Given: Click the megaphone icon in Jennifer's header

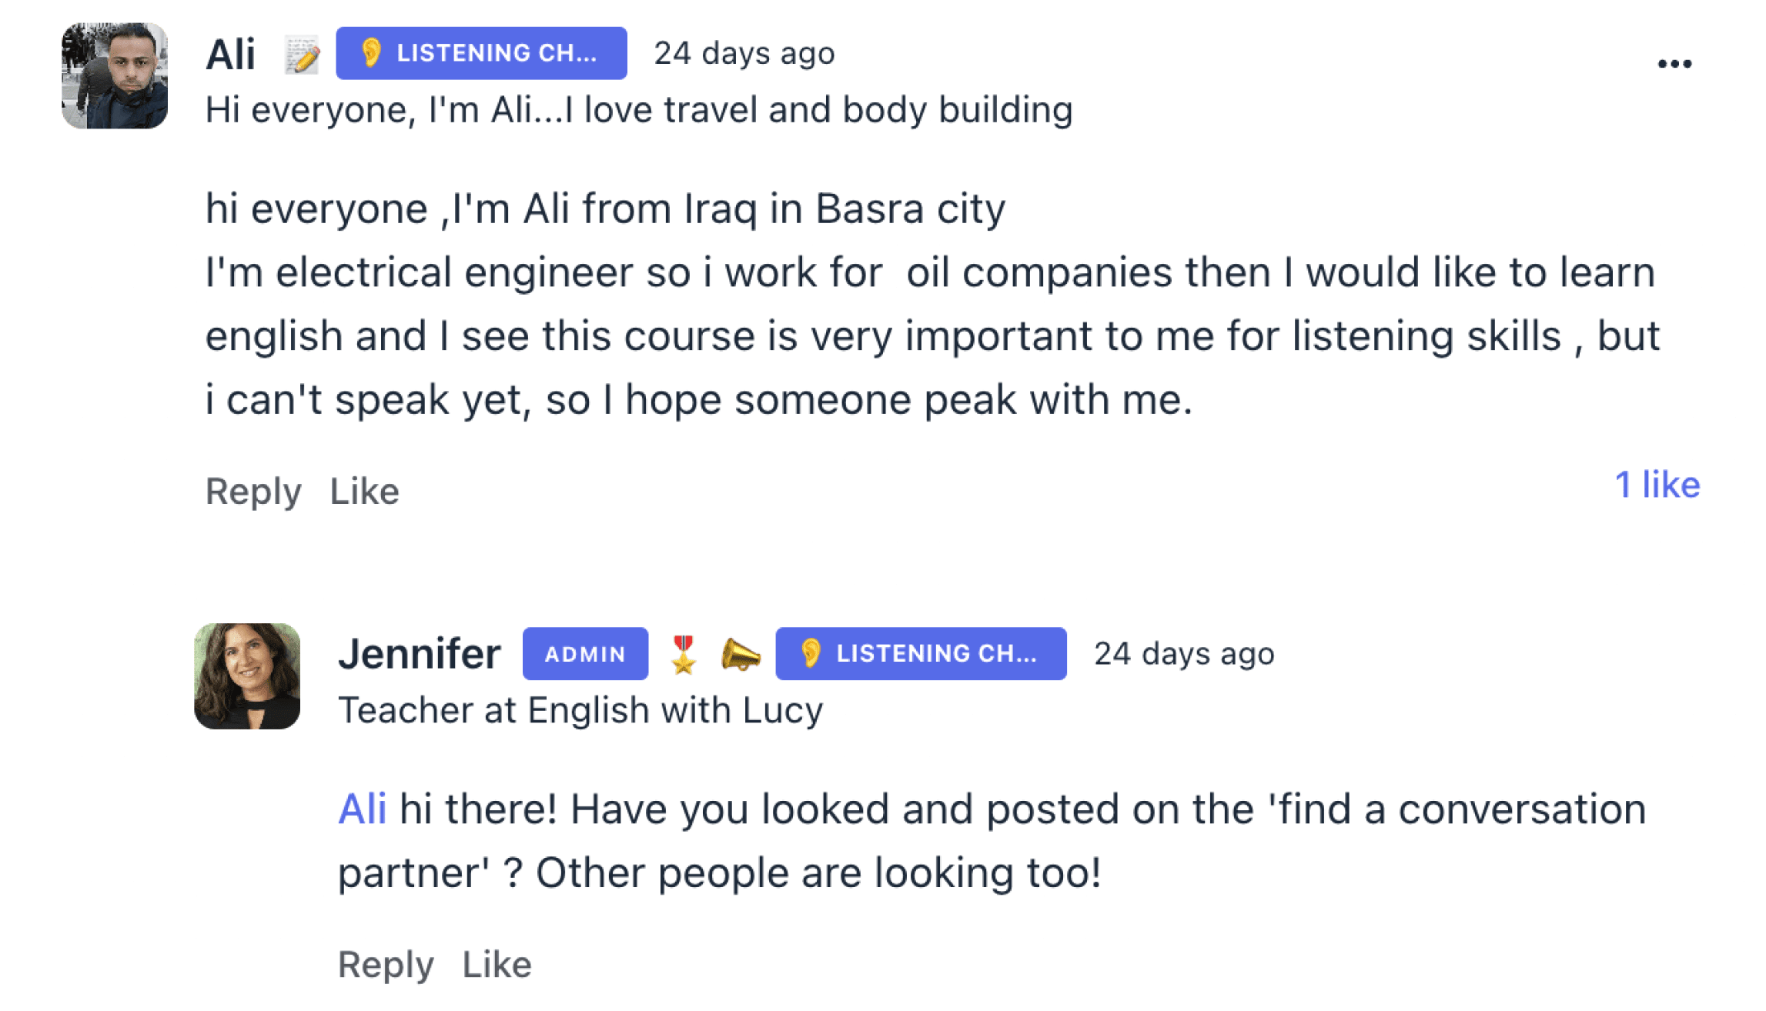Looking at the screenshot, I should click(x=740, y=655).
